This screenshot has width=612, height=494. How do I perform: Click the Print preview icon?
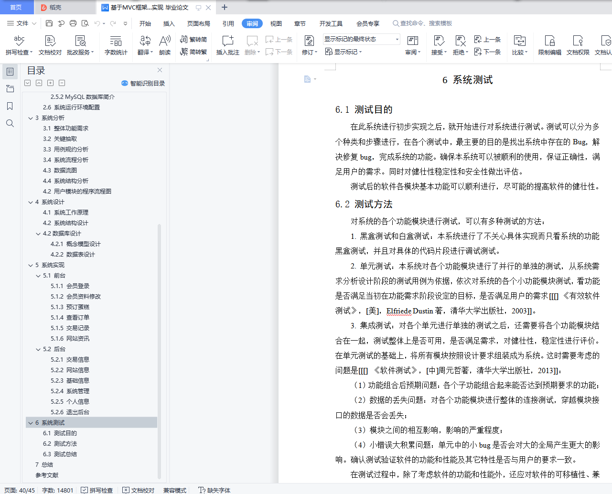click(85, 23)
